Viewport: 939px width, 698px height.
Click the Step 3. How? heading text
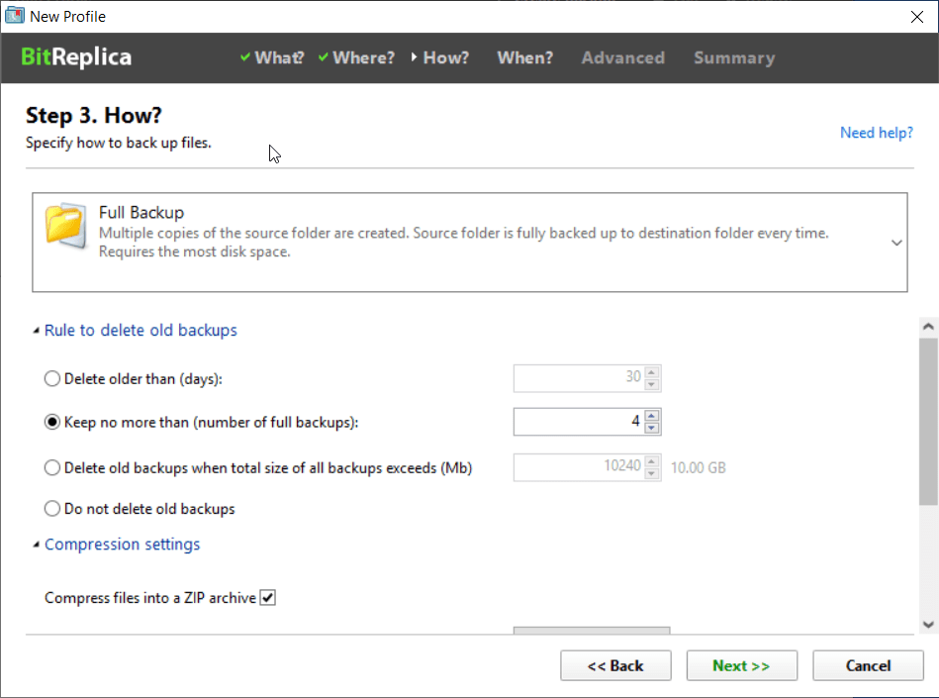coord(94,115)
